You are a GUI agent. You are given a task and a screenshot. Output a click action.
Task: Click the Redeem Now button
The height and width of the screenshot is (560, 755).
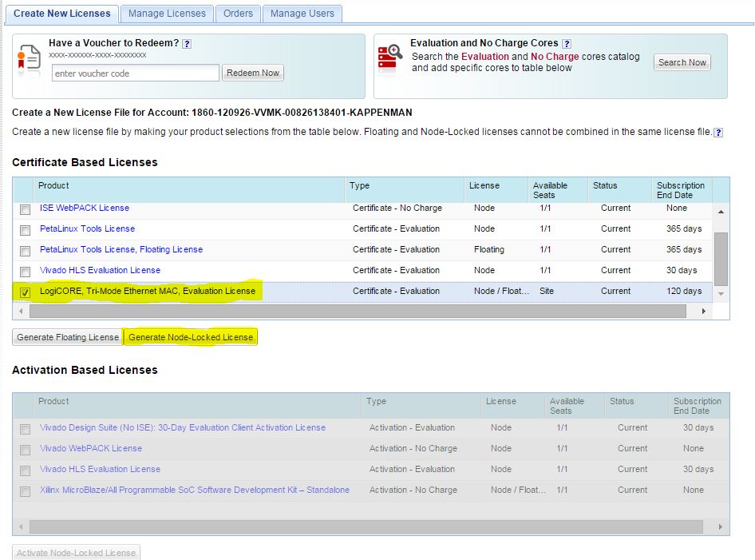(253, 73)
